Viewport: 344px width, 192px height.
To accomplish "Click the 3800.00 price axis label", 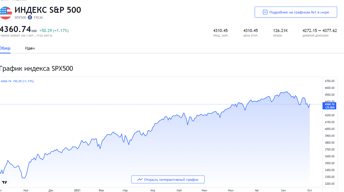I will click(x=330, y=143).
